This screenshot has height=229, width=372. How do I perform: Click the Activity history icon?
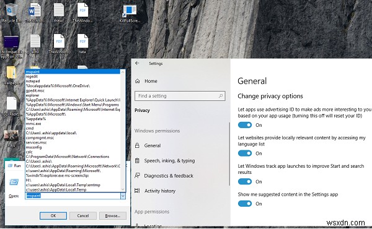click(x=137, y=191)
